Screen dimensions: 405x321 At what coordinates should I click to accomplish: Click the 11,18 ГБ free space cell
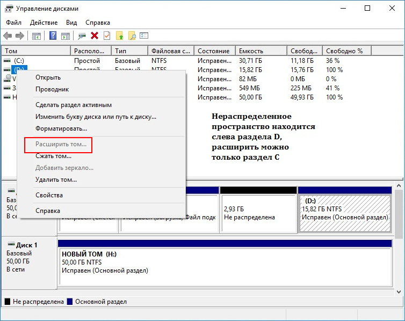pos(302,60)
